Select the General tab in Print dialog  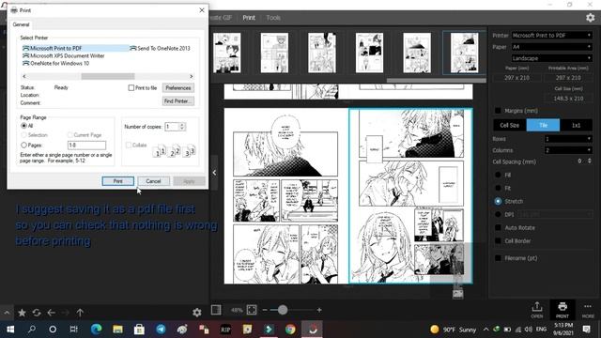[21, 24]
